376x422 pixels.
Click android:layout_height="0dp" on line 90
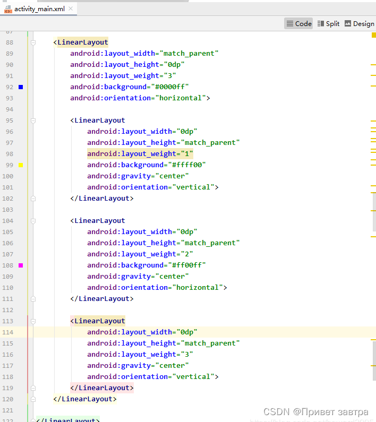point(127,65)
